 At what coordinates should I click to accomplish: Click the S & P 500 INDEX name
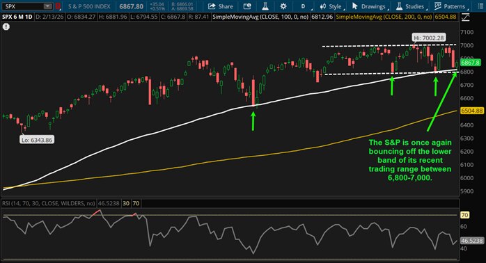(x=89, y=6)
